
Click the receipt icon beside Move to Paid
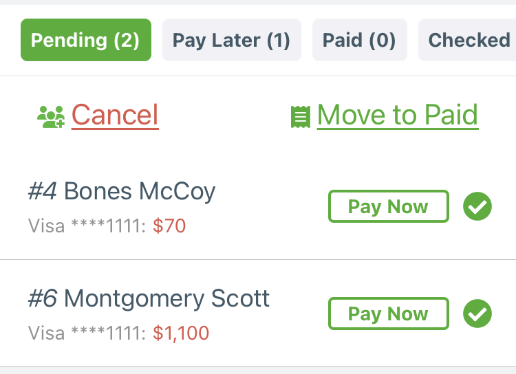pos(301,117)
